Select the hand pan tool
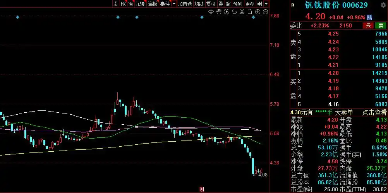The height and width of the screenshot is (193, 388). [x=219, y=12]
